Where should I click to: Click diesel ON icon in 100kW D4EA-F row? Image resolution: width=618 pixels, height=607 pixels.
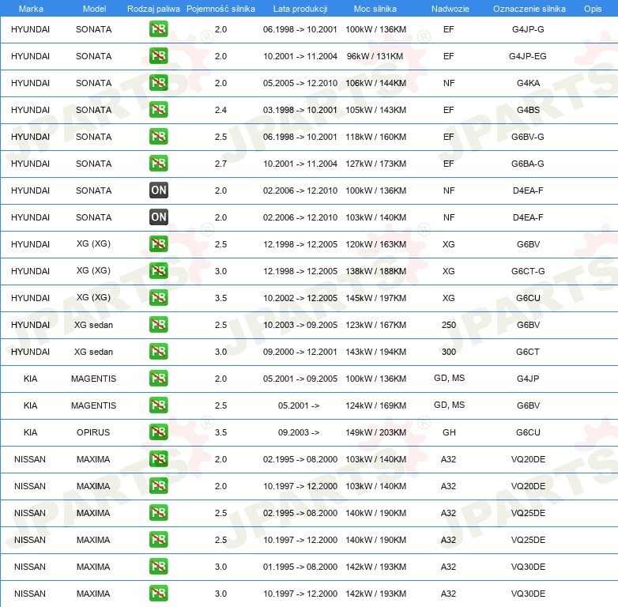pos(158,190)
